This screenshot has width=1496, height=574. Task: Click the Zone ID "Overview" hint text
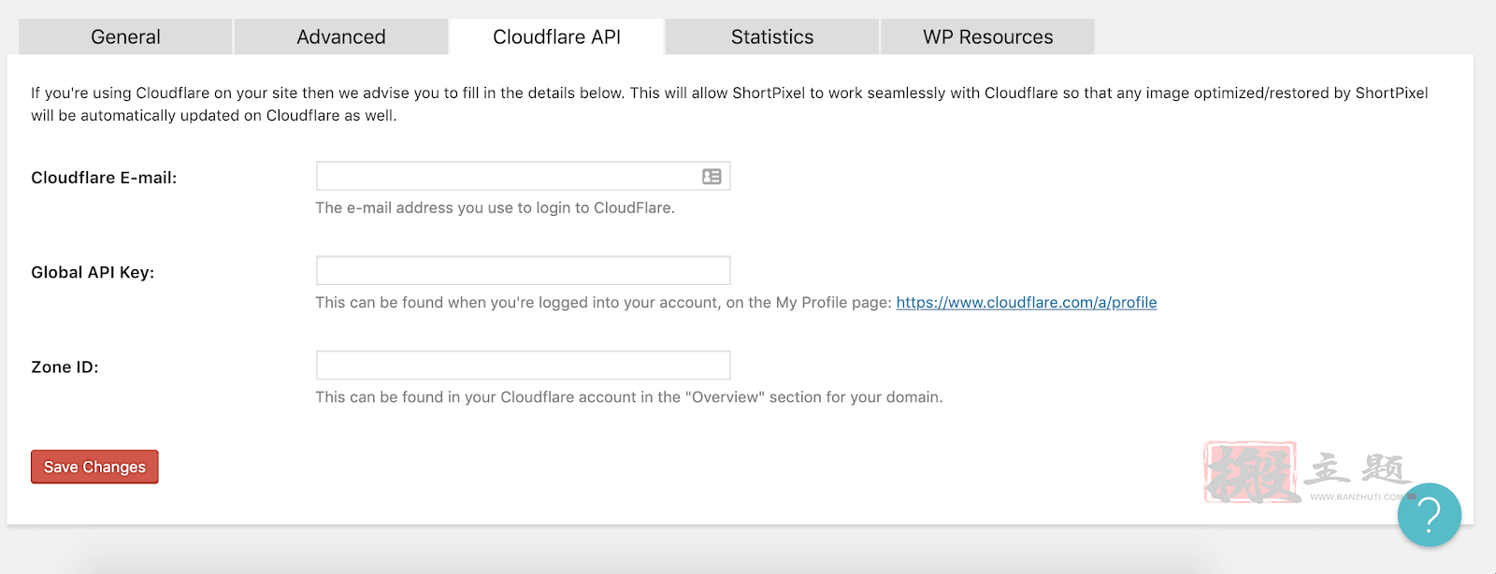[628, 397]
